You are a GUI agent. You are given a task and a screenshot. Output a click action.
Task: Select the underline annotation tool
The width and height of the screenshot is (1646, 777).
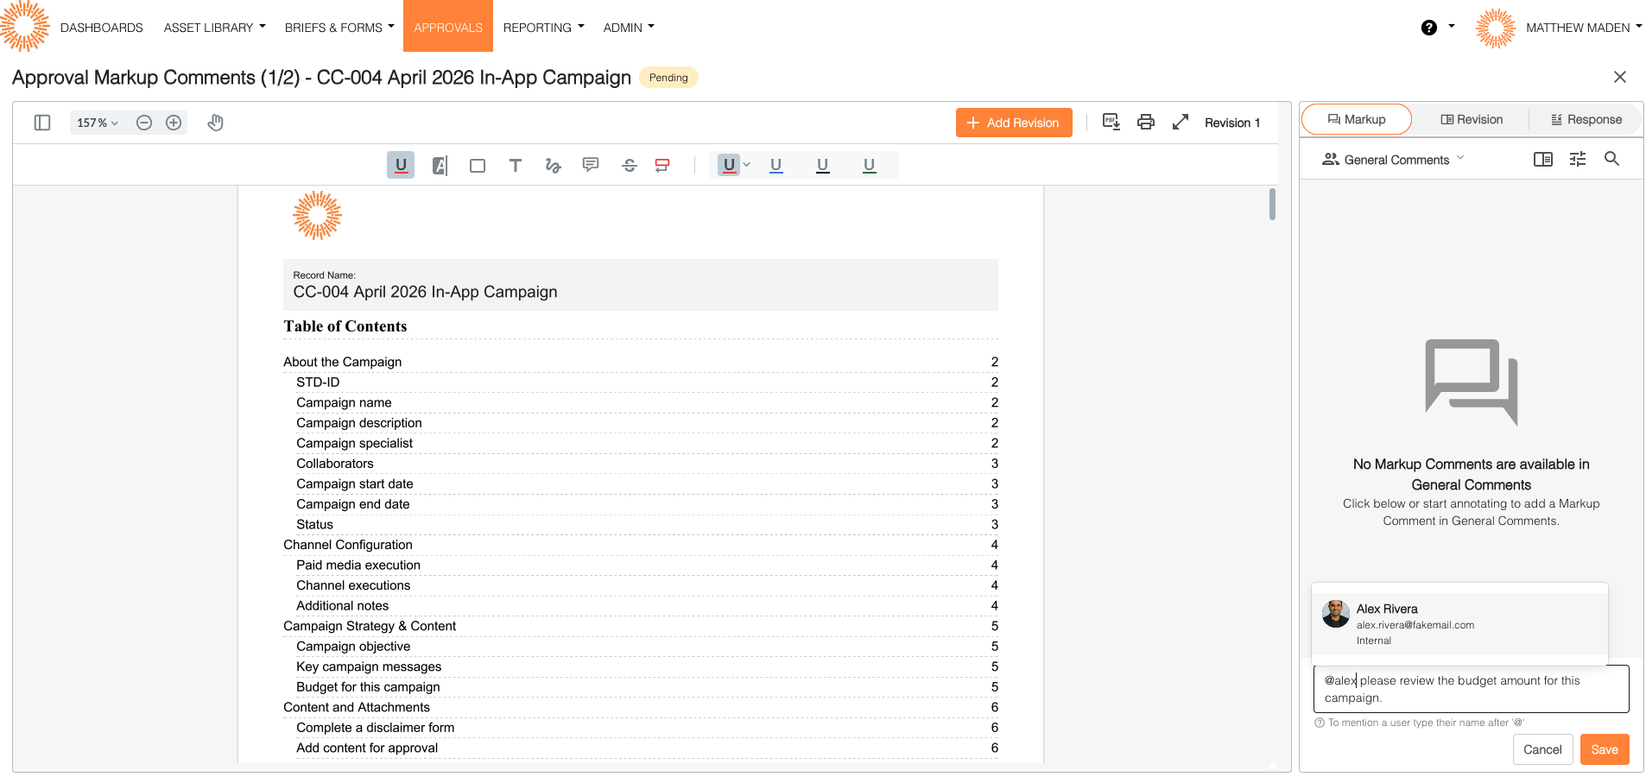(401, 165)
